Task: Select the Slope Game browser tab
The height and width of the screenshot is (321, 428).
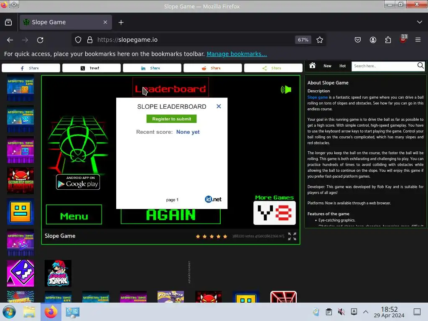Action: pos(66,22)
